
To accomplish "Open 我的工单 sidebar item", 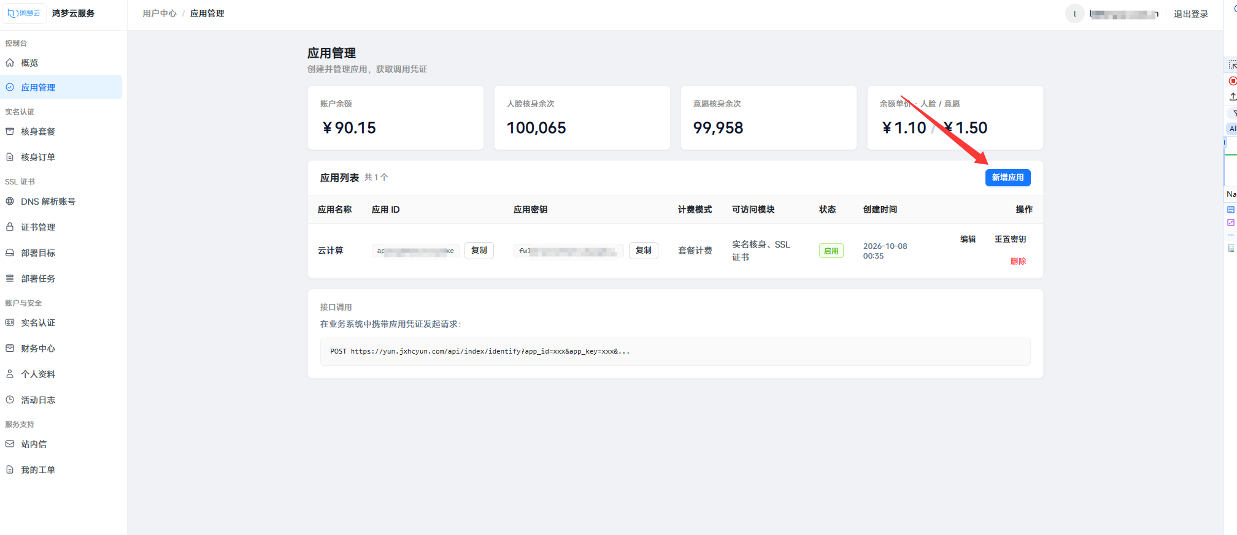I will tap(61, 469).
